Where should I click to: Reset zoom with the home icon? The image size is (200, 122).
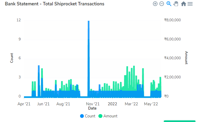(x=183, y=4)
